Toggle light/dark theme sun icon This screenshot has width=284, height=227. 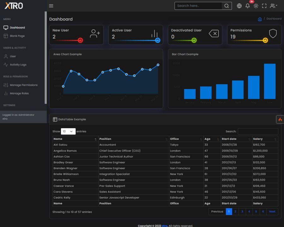click(x=256, y=6)
